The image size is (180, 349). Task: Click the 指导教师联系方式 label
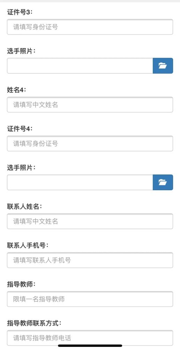point(34,323)
